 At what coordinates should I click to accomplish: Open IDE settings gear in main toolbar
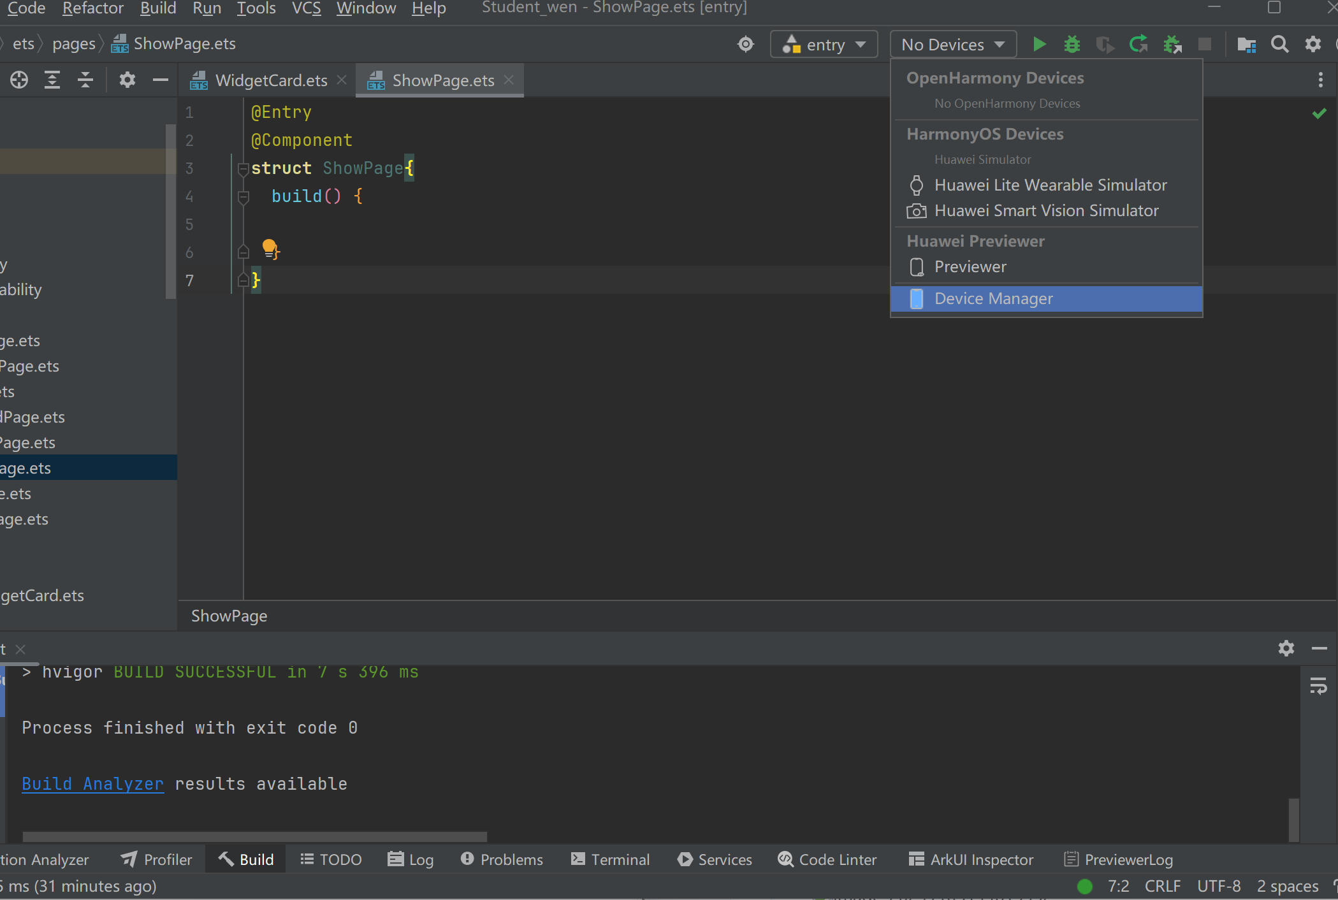pyautogui.click(x=1313, y=44)
